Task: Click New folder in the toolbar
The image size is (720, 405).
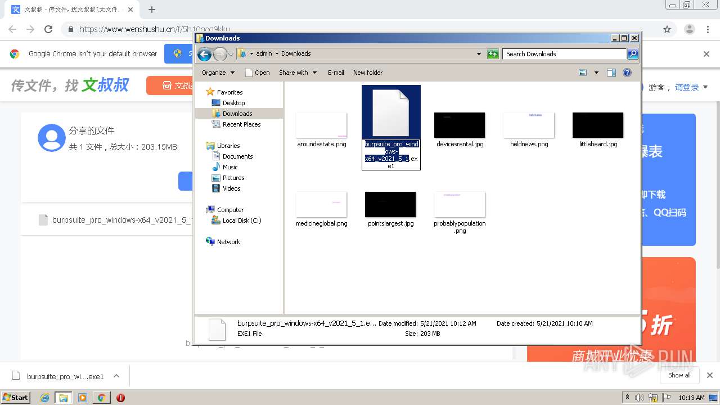Action: click(x=368, y=73)
